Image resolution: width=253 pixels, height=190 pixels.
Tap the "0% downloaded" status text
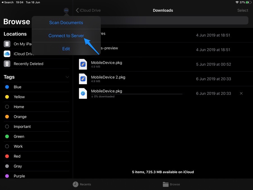(103, 97)
